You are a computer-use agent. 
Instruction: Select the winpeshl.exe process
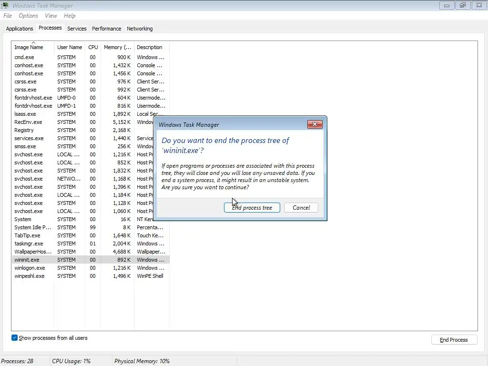click(x=91, y=276)
